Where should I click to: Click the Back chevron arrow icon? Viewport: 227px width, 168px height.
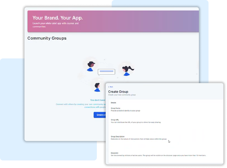(x=109, y=87)
